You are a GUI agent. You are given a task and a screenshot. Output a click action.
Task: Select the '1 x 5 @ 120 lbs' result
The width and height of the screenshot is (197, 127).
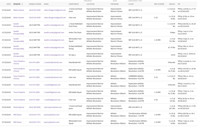point(172,100)
